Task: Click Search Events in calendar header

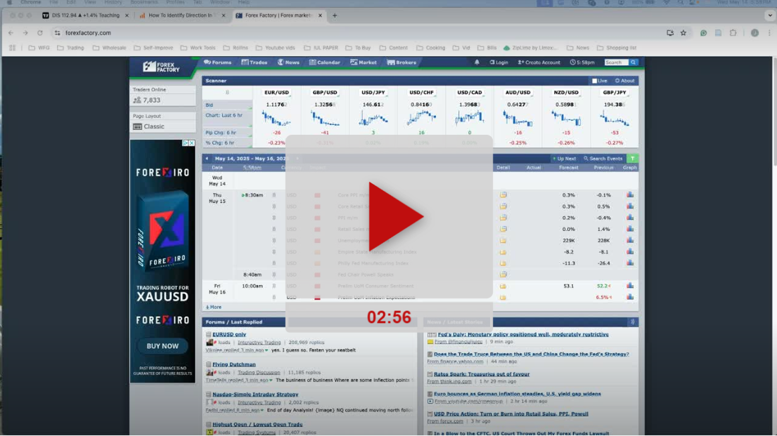Action: 603,159
